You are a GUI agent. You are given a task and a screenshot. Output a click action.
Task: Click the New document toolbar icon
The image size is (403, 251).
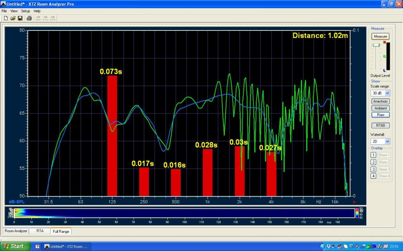(6, 18)
